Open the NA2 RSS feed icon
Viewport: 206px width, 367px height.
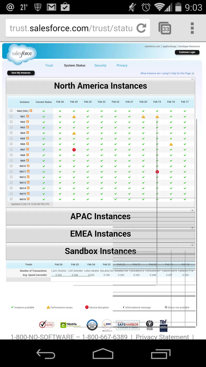27,122
